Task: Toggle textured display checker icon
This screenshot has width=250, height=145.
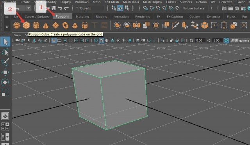Action: click(x=118, y=41)
